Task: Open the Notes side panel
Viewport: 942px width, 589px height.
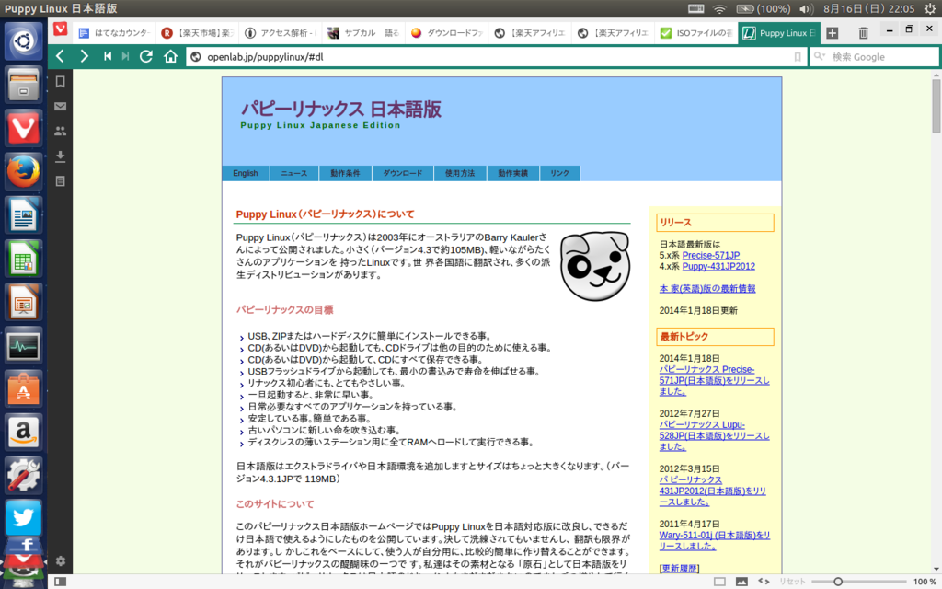Action: tap(60, 181)
